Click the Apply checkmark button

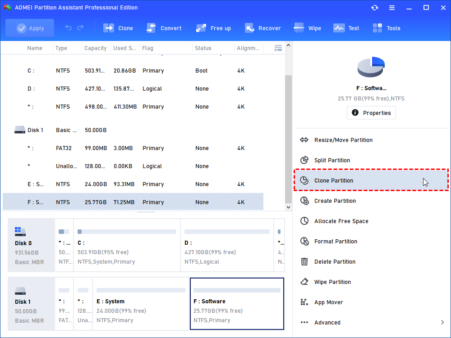(30, 28)
